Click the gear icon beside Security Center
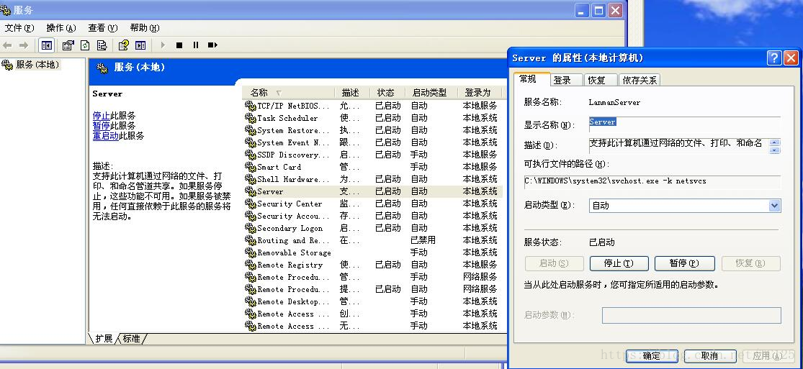The width and height of the screenshot is (803, 369). point(251,204)
